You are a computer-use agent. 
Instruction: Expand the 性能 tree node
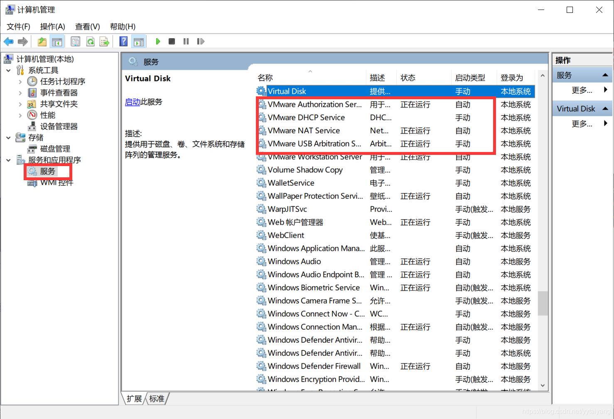[x=20, y=115]
